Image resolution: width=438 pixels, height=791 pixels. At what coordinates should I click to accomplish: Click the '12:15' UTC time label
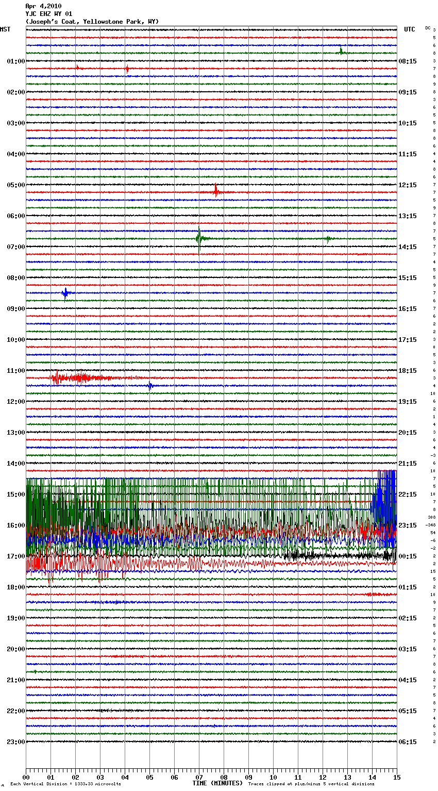pyautogui.click(x=408, y=185)
